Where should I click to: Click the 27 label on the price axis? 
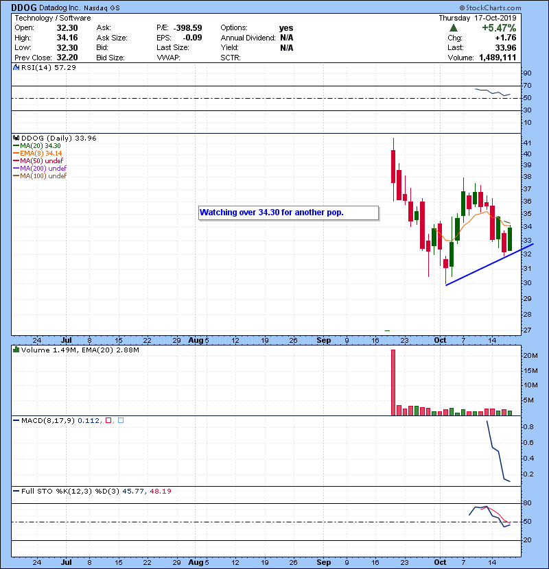tap(527, 330)
